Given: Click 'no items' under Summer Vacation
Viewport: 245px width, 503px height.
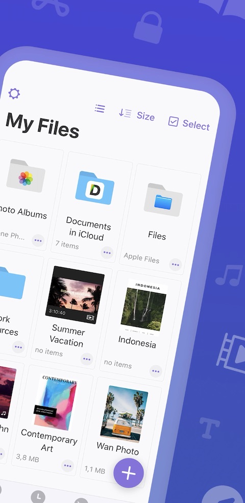Looking at the screenshot, I should [x=49, y=351].
